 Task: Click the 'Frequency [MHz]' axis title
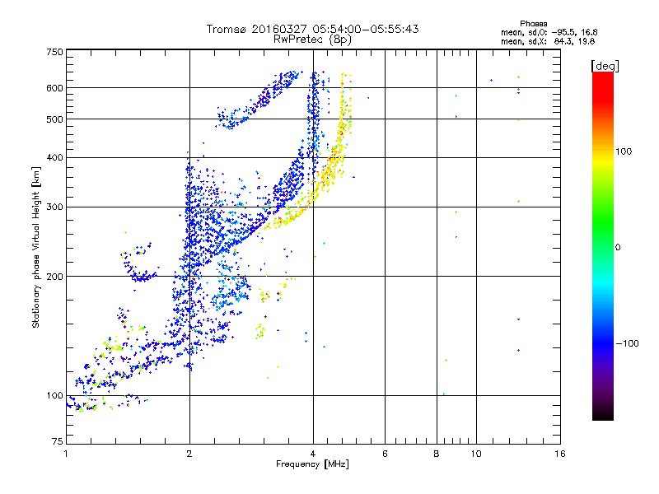click(x=312, y=464)
